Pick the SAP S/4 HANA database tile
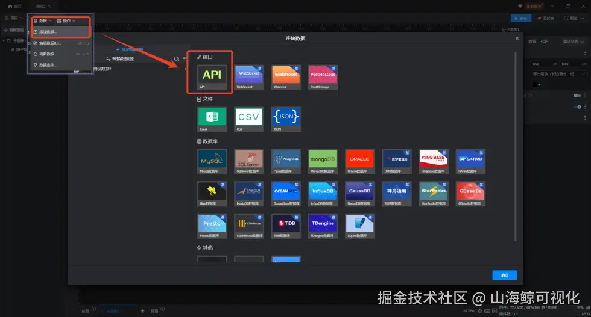Screen dimensions: 591x317 (471, 162)
